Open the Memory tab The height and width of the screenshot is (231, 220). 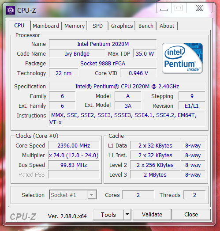click(x=75, y=26)
